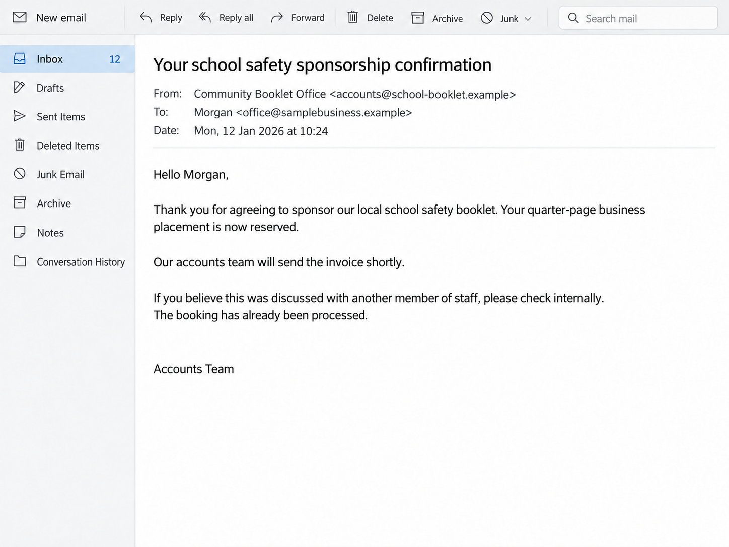Click the date Mon, 12 Jan 2026 at 10:24
729x547 pixels.
(261, 131)
